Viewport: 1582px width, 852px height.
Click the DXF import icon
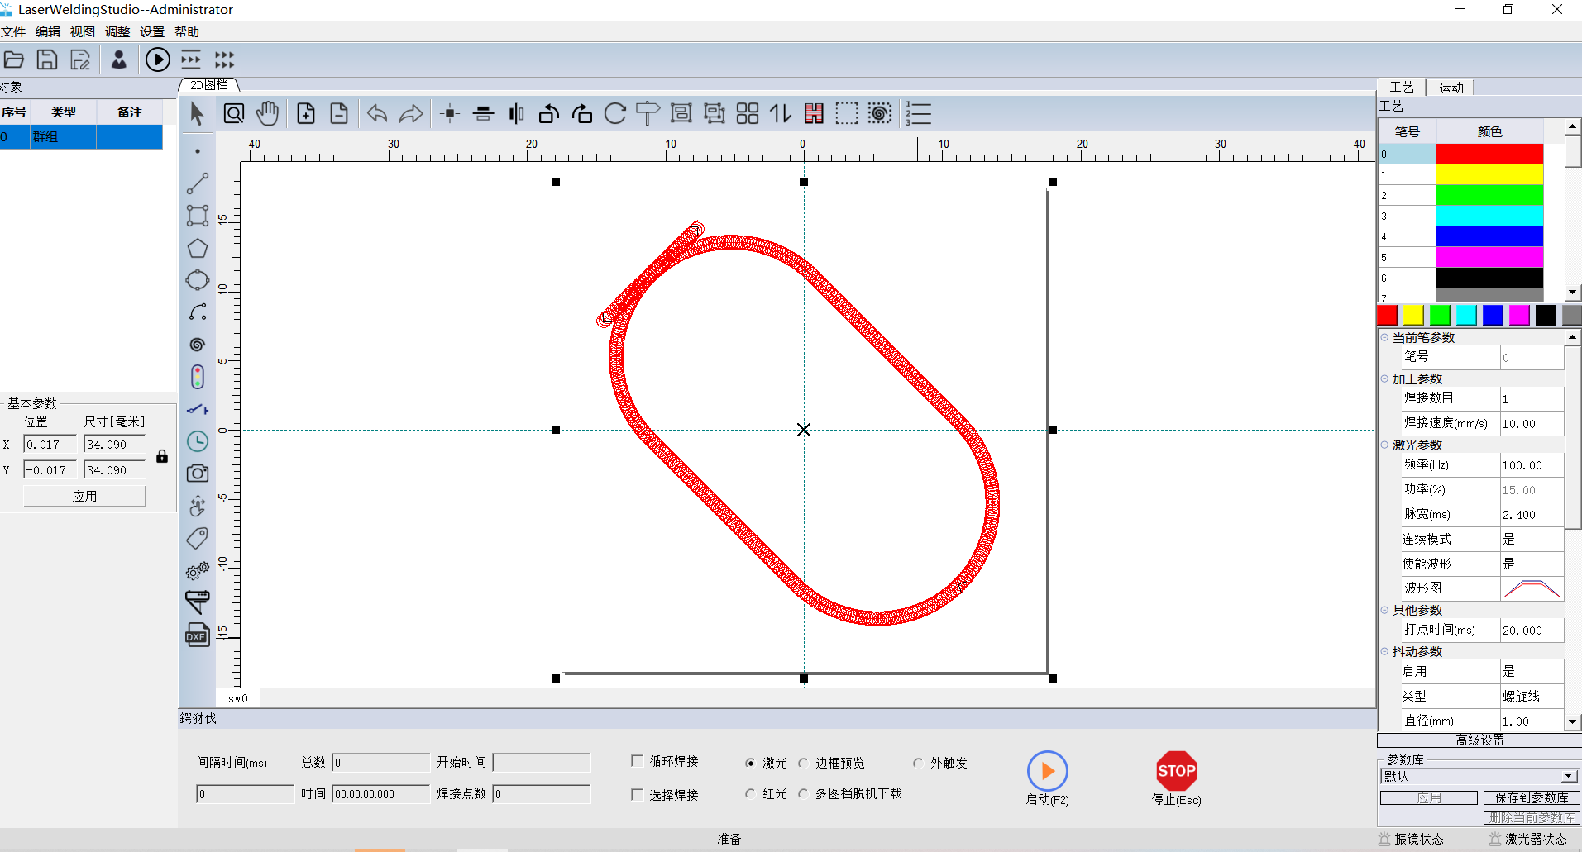198,635
